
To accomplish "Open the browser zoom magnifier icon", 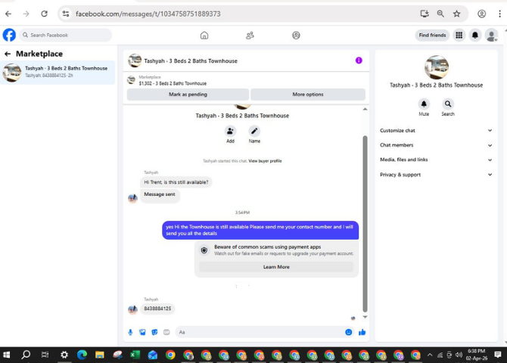I will 440,14.
